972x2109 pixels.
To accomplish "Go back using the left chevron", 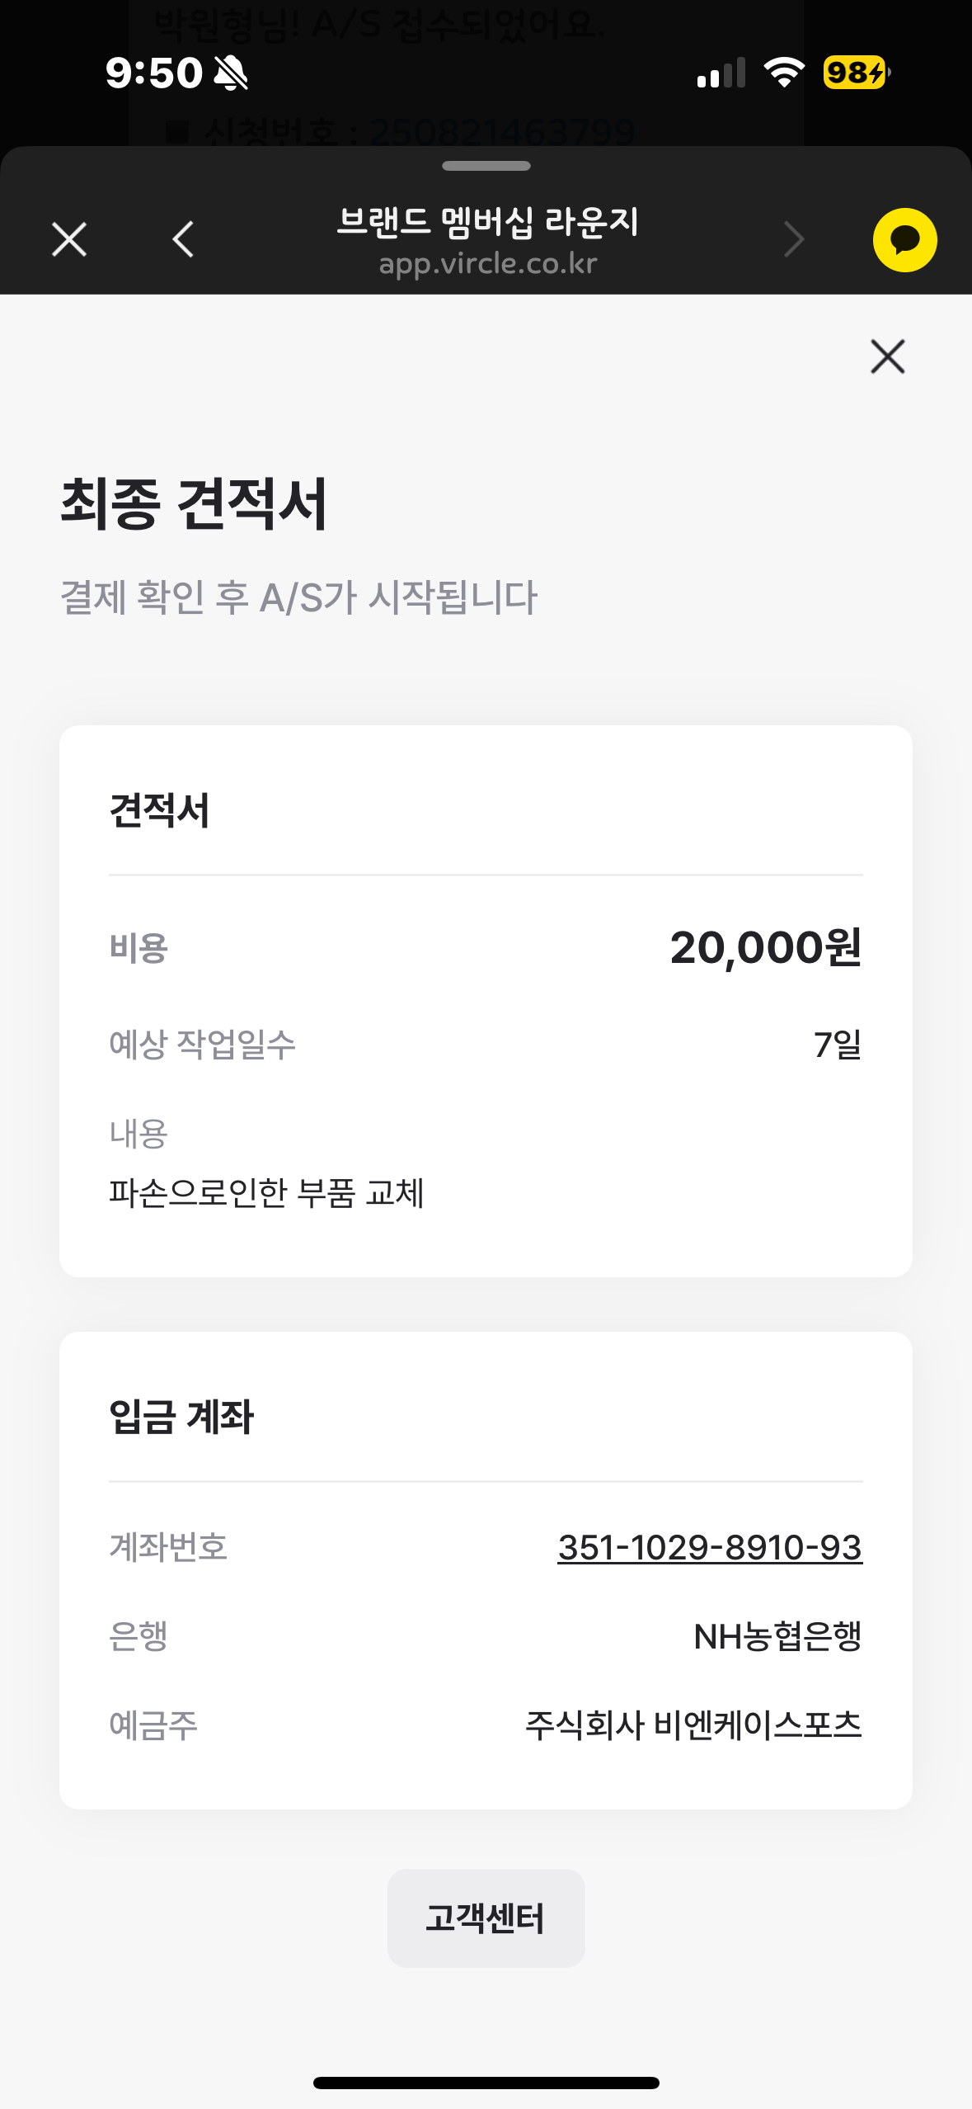I will 183,240.
